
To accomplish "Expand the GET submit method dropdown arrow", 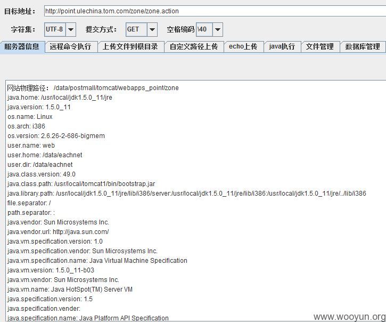I will (x=152, y=29).
